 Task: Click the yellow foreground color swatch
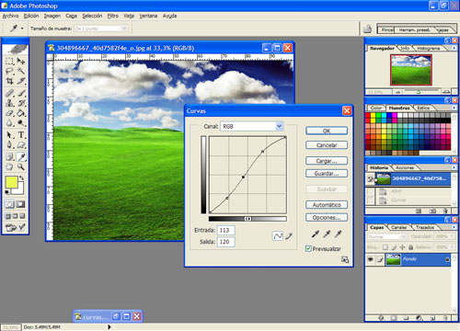[12, 182]
